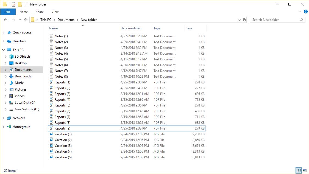Screen dimensions: 309x174
Task: Refresh the folder view
Action: (x=244, y=19)
